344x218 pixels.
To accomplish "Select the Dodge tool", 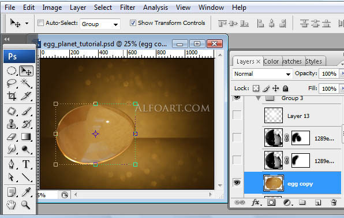I will pos(26,149).
